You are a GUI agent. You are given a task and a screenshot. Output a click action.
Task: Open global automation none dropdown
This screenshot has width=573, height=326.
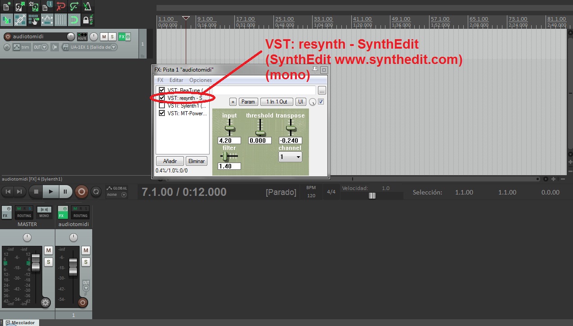[x=116, y=195]
